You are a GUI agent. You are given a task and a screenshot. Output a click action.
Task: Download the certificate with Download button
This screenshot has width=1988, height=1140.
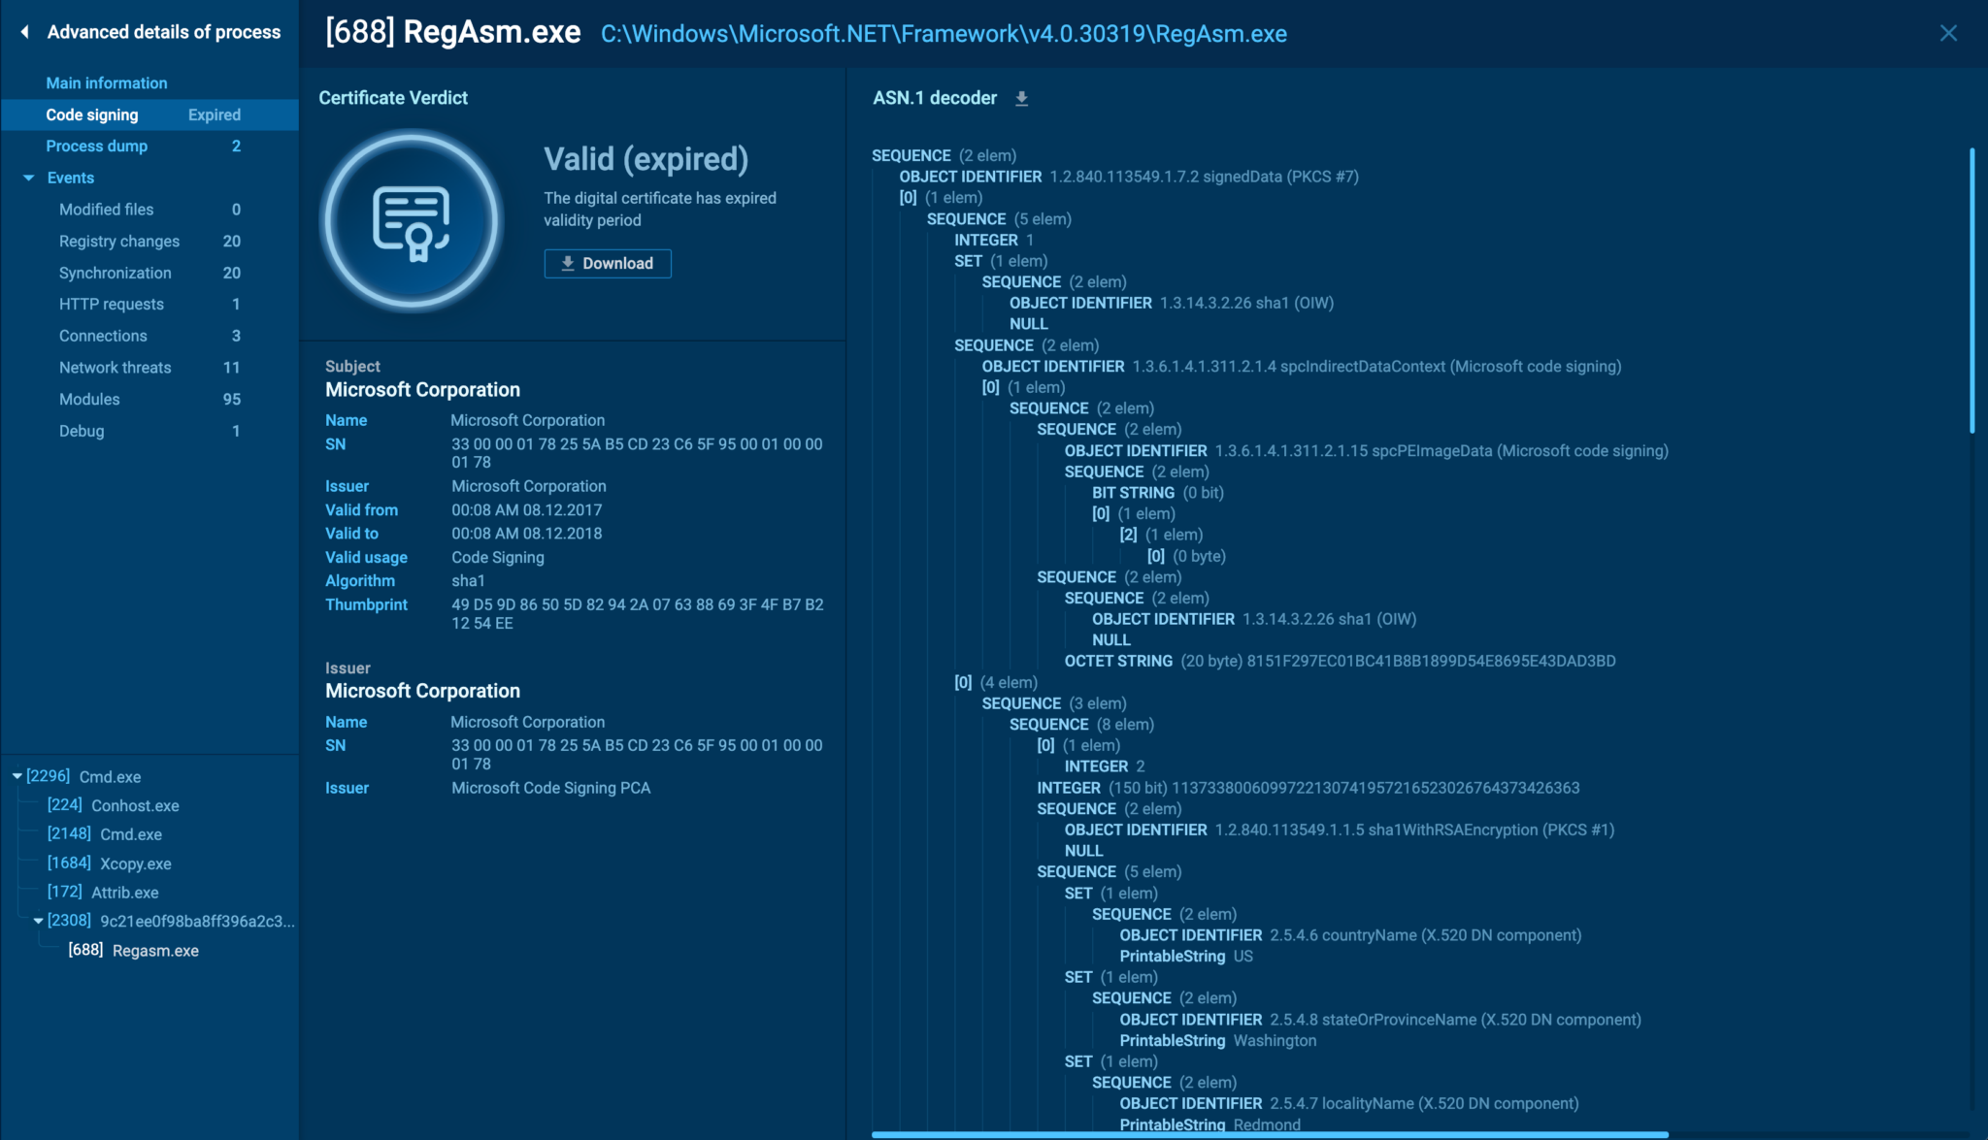pos(608,264)
